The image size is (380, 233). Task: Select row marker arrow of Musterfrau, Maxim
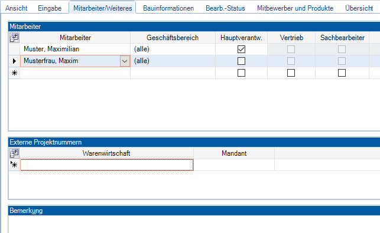tap(14, 61)
